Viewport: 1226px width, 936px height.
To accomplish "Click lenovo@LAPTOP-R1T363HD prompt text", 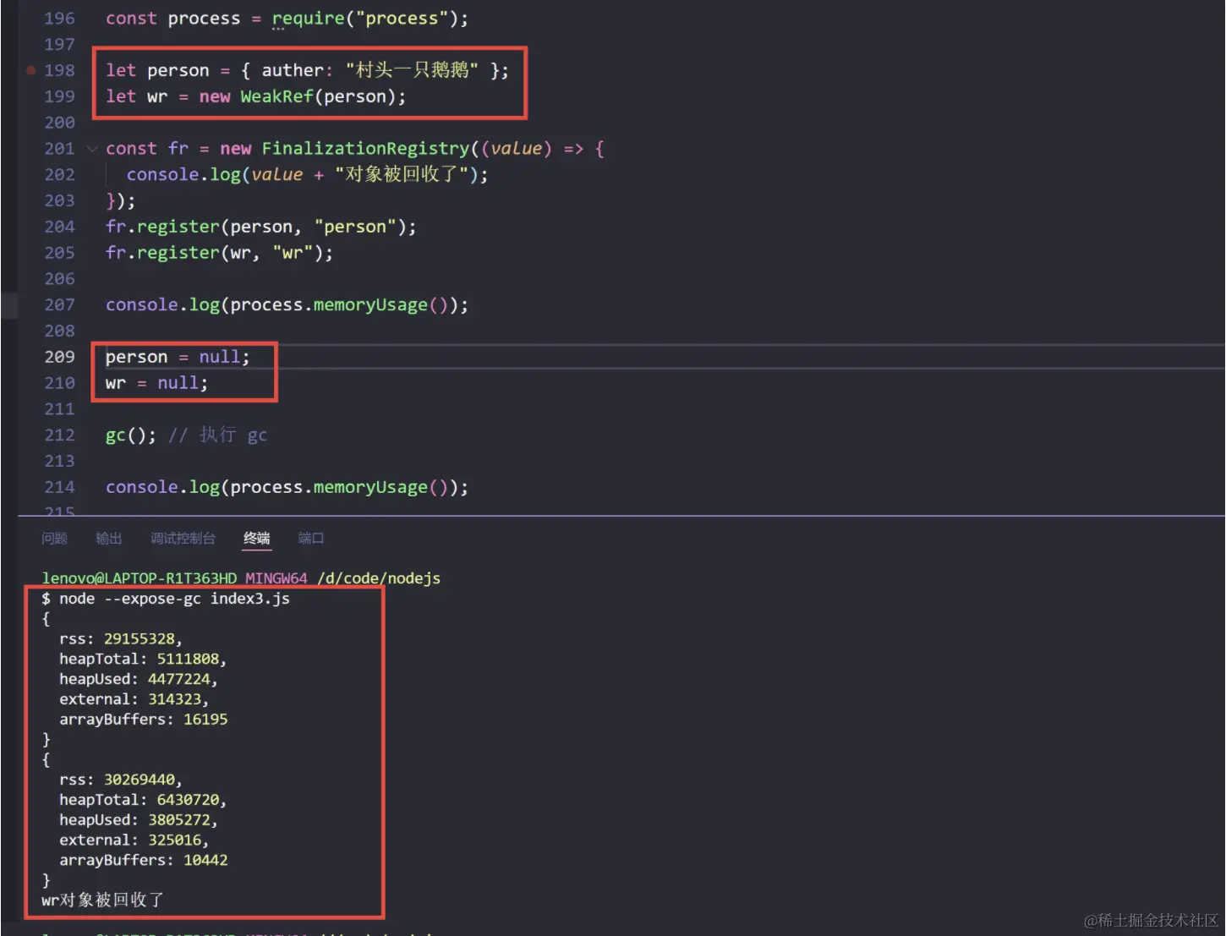I will click(x=140, y=578).
